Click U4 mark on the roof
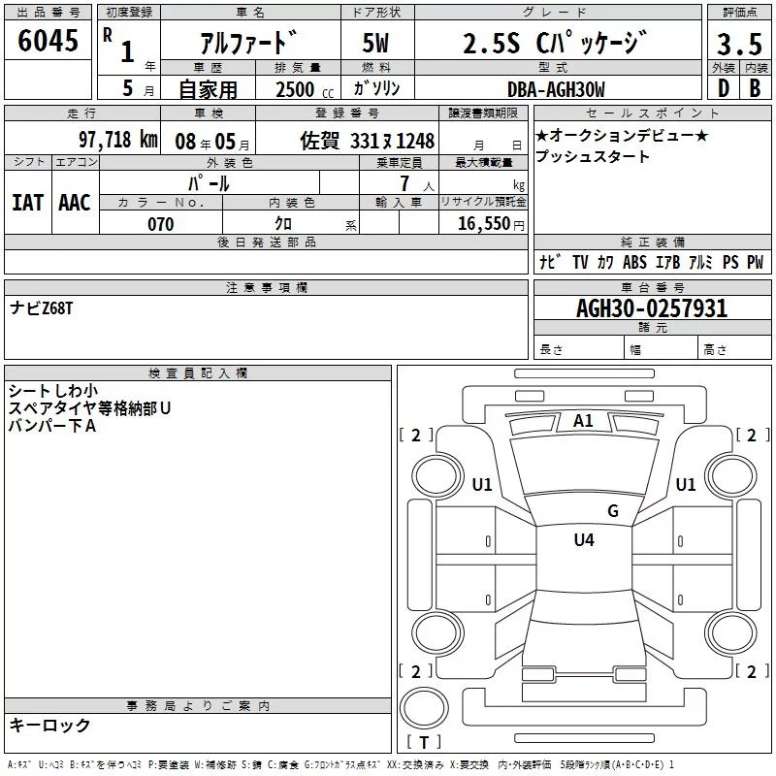The width and height of the screenshot is (776, 776). [584, 540]
